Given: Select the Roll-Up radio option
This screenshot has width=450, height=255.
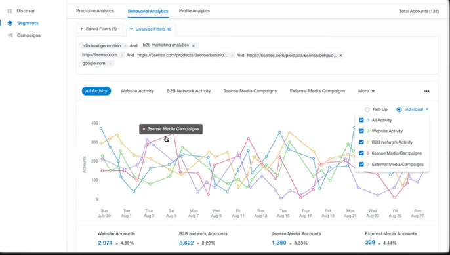Looking at the screenshot, I should [x=367, y=109].
